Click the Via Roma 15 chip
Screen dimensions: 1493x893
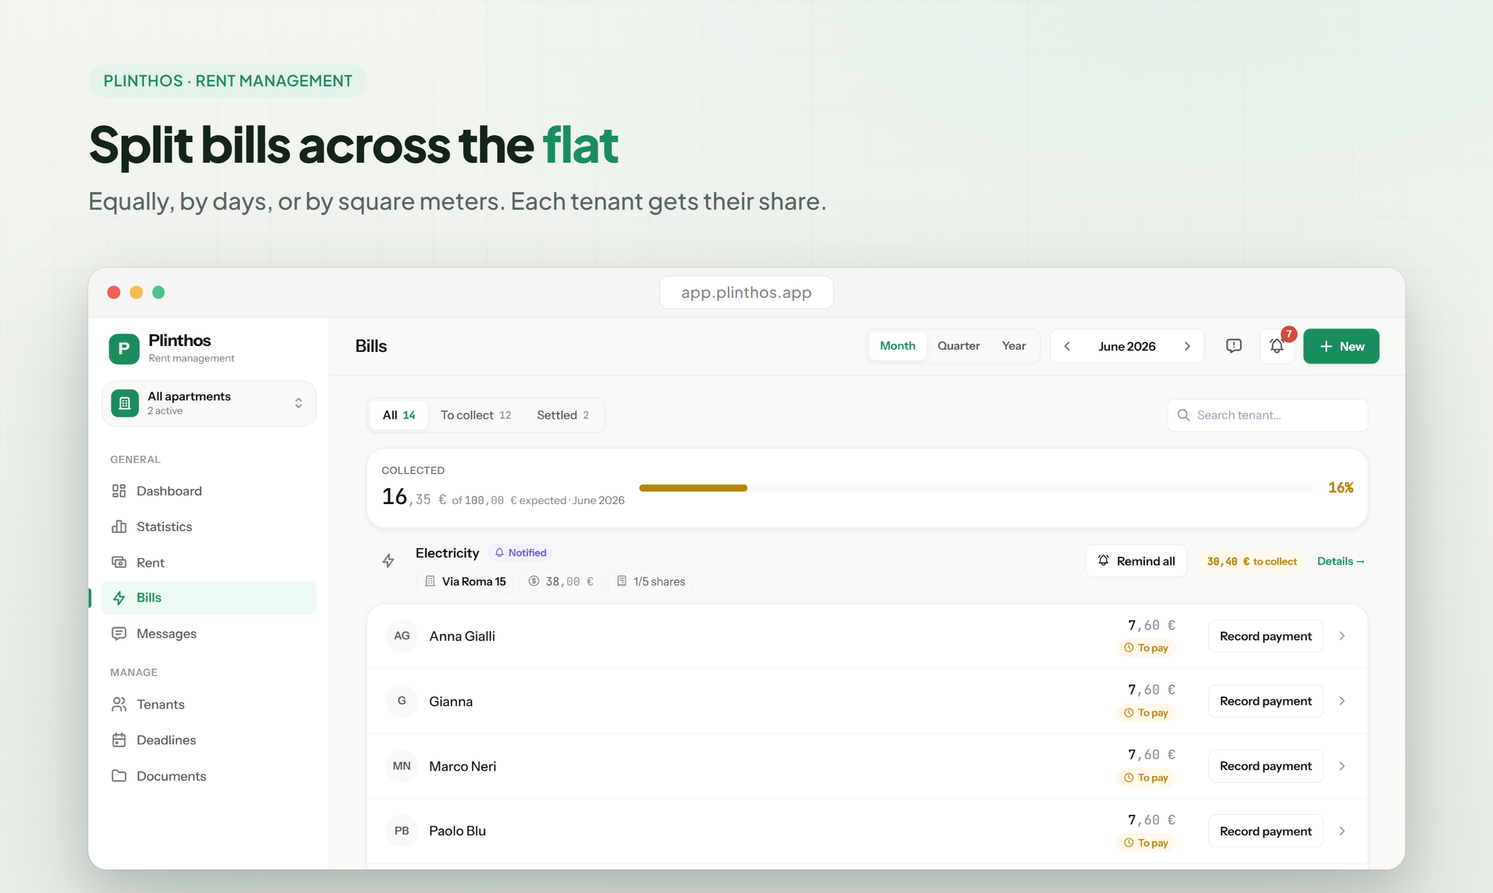(x=465, y=581)
